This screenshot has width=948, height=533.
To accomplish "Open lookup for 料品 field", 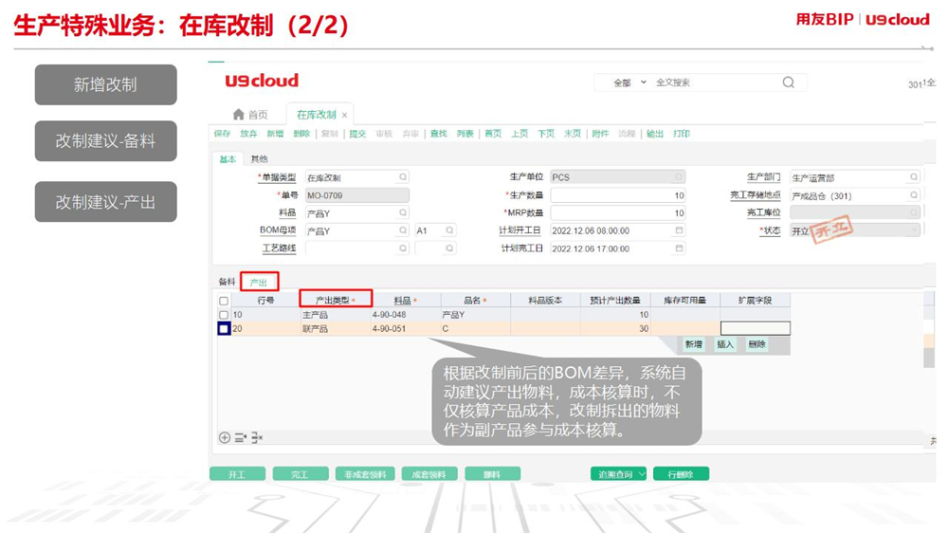I will pos(403,213).
